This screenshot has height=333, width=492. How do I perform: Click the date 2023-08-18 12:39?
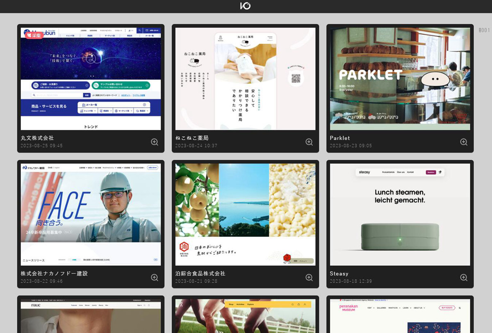(351, 281)
